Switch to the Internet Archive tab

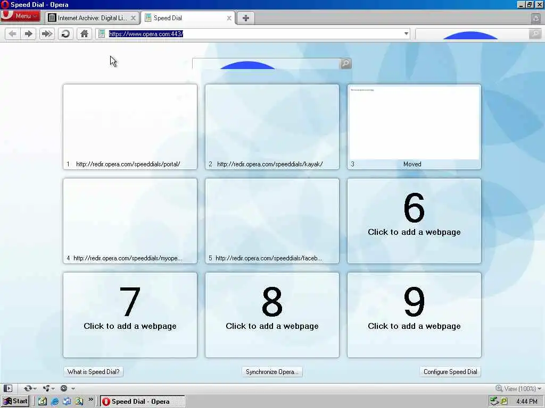tap(92, 18)
